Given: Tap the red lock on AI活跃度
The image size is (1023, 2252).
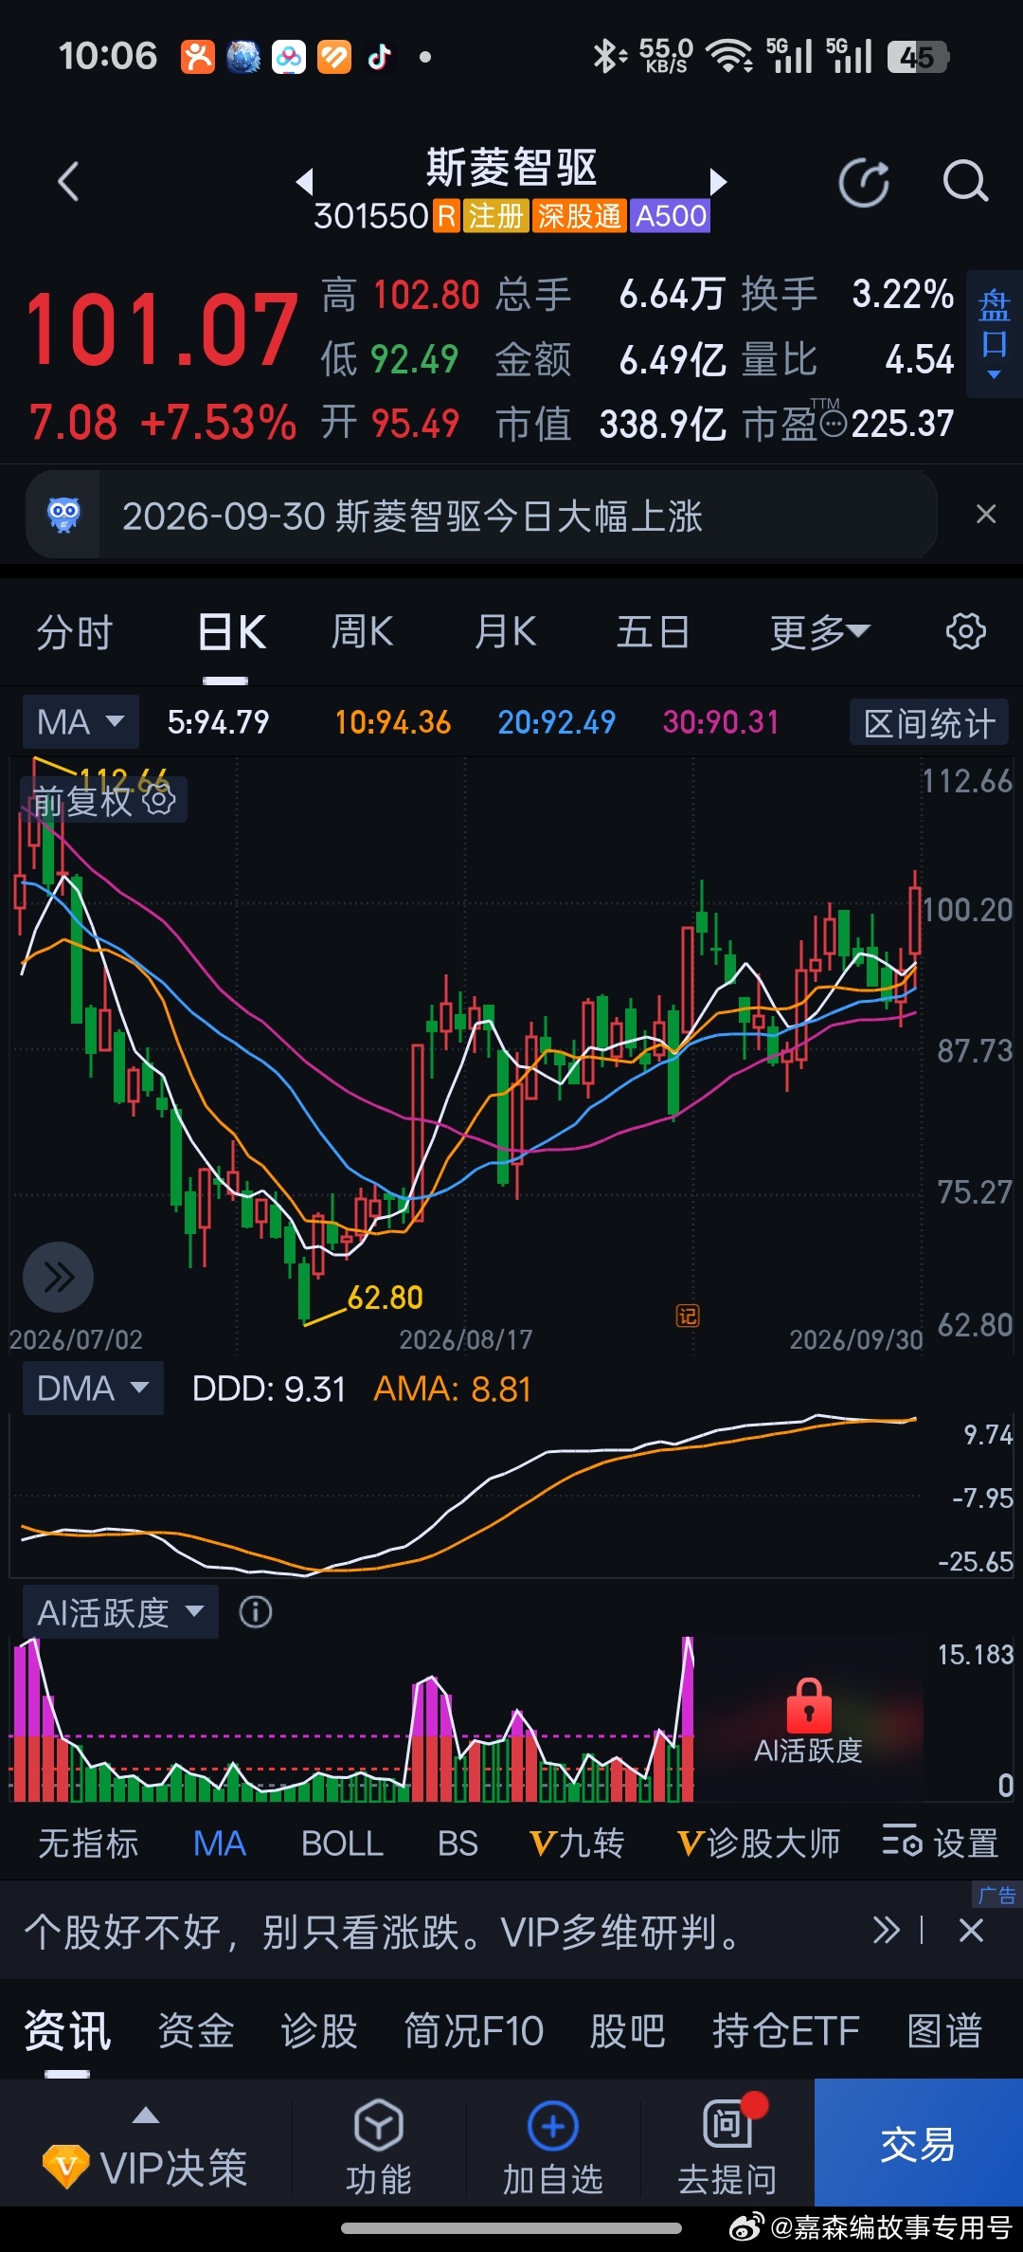Looking at the screenshot, I should 808,1705.
